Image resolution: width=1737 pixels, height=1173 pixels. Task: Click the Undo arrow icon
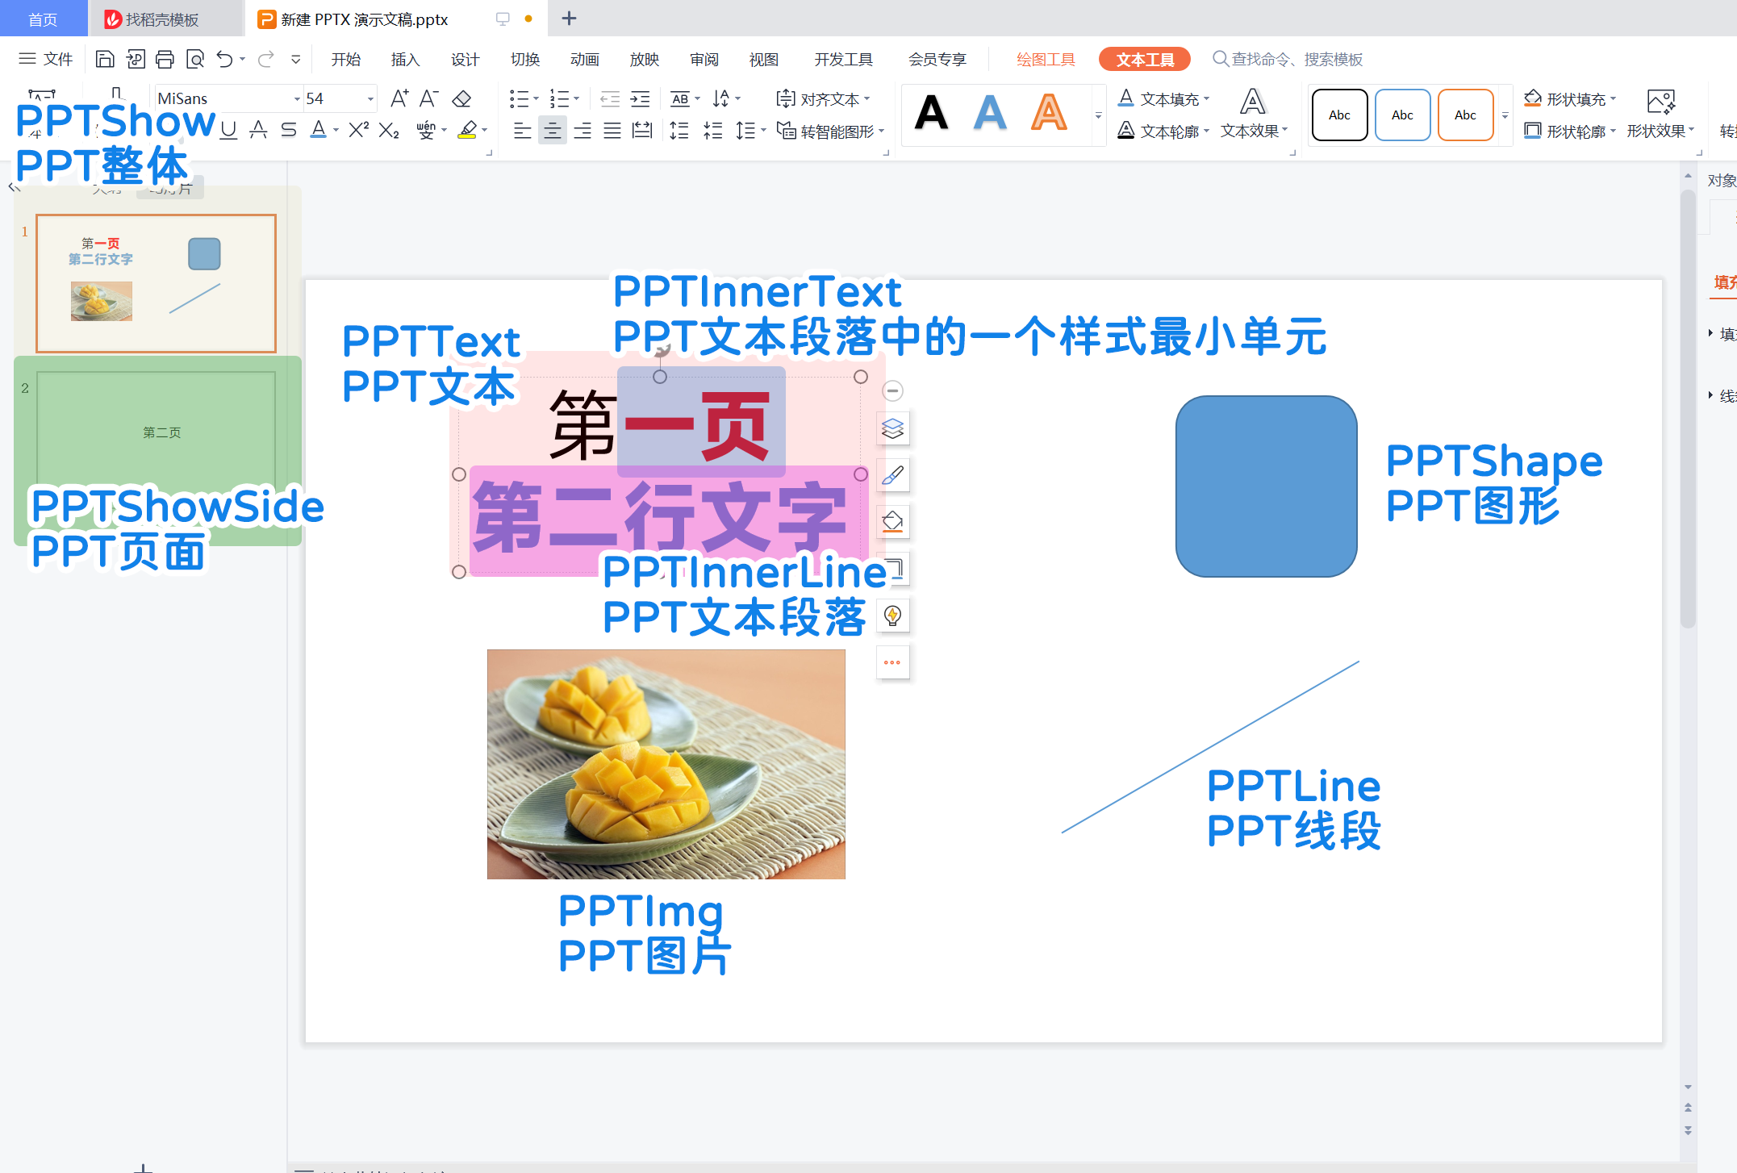pos(225,59)
